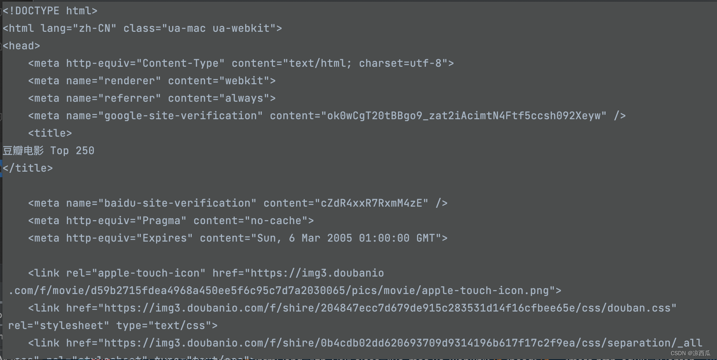
Task: Click rel="stylesheet" type="text/css" line
Action: (113, 325)
